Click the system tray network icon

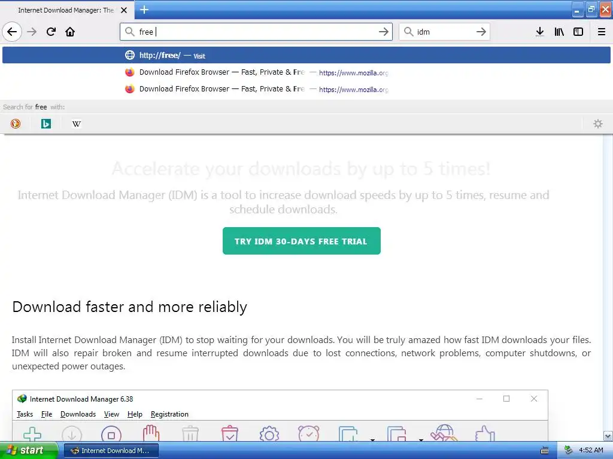(x=568, y=450)
